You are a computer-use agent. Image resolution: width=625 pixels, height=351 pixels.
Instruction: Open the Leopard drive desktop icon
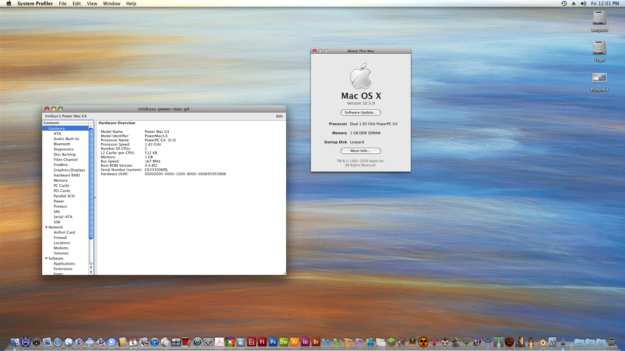(x=599, y=18)
